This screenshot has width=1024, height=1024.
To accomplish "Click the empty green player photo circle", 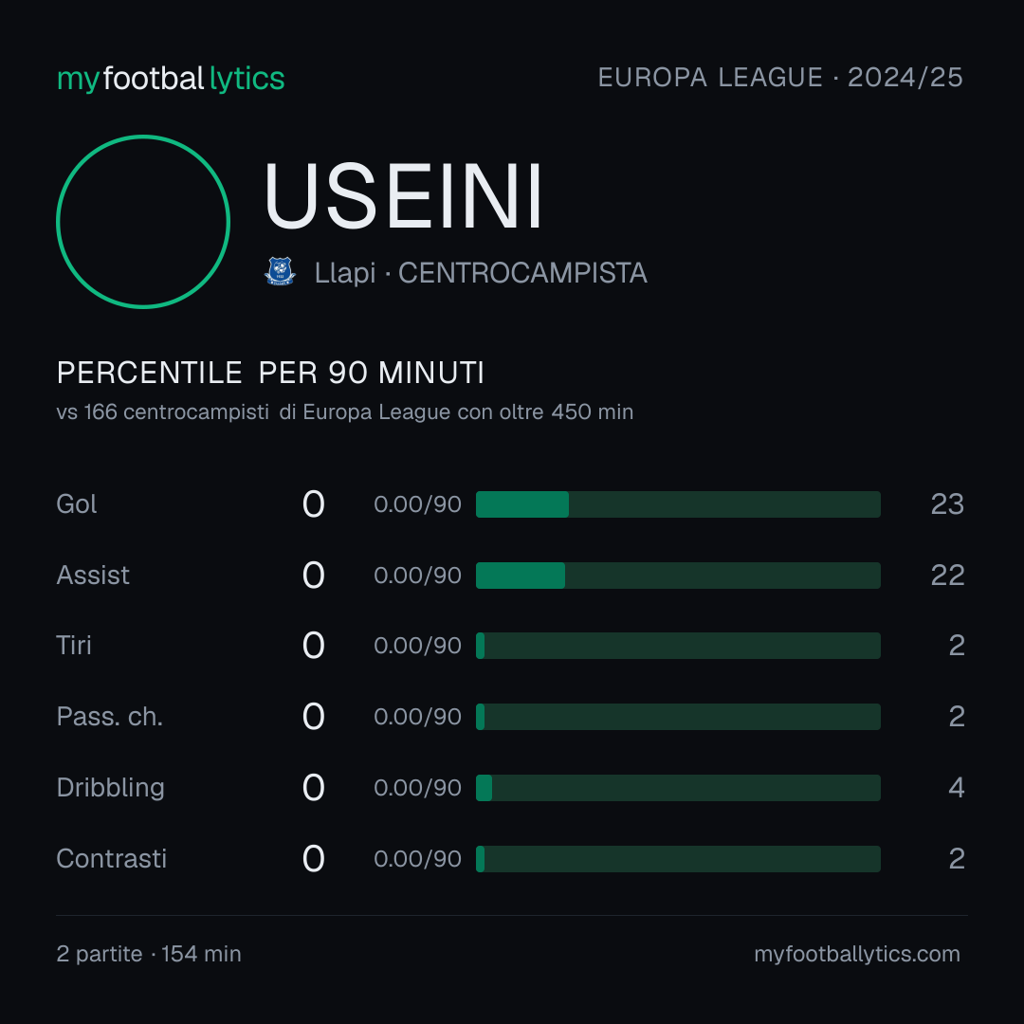I will click(143, 222).
